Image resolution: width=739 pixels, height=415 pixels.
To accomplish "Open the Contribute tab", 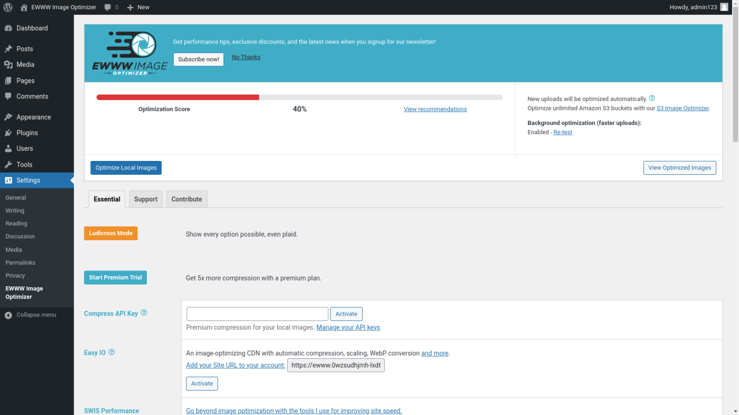I will (x=186, y=199).
